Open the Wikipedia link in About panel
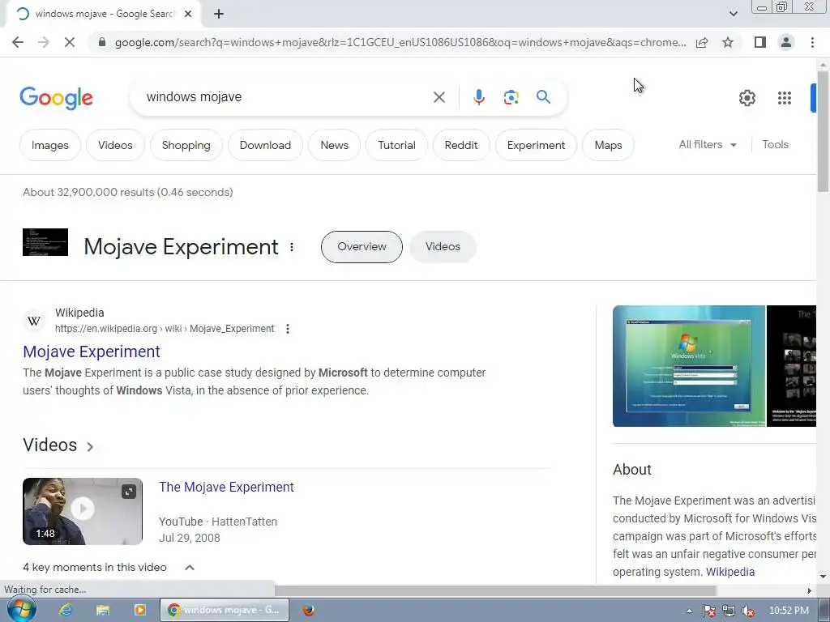This screenshot has height=622, width=830. pos(730,572)
